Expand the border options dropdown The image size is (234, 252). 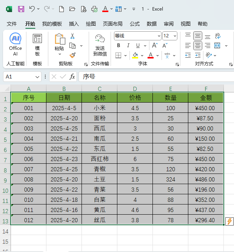coord(125,55)
